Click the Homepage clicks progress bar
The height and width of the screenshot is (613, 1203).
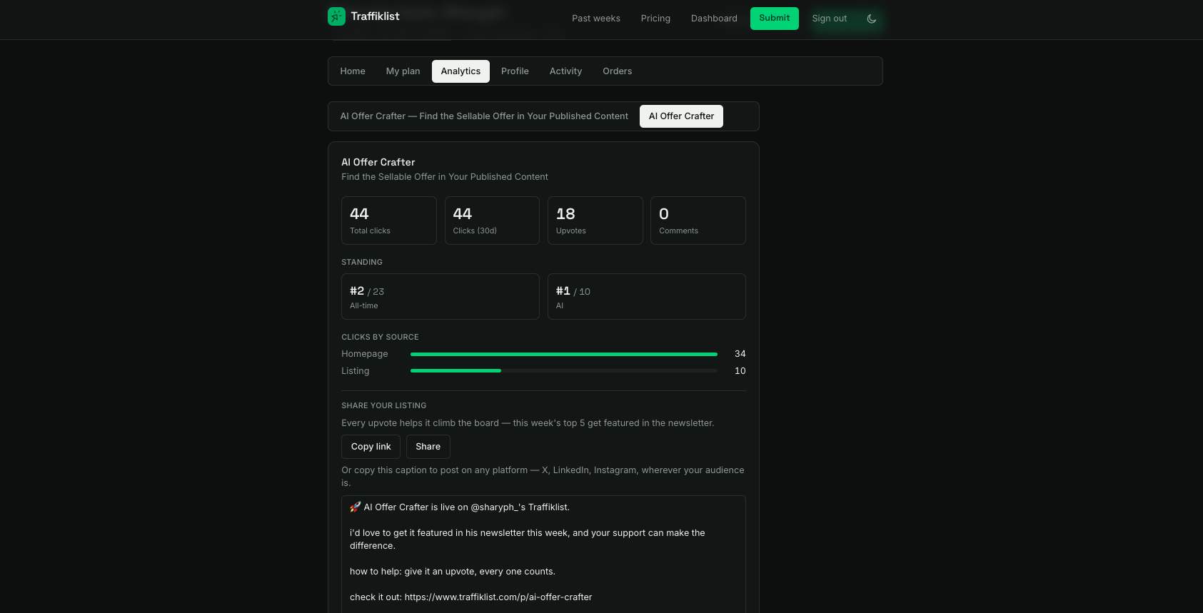pos(564,354)
